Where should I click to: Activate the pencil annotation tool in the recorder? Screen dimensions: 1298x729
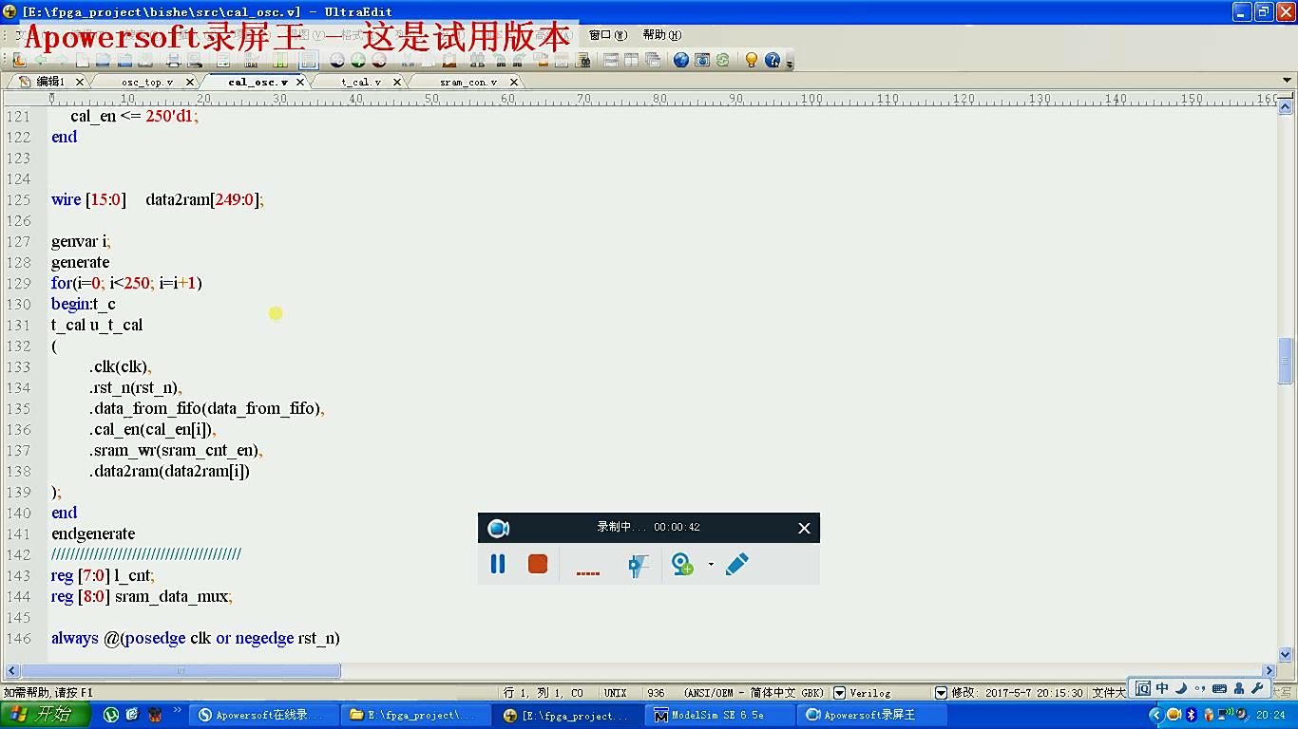pos(737,564)
